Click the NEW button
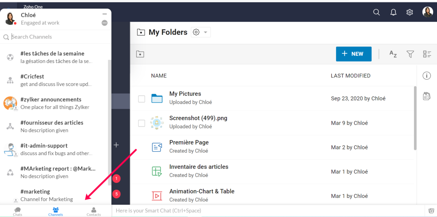Image resolution: width=437 pixels, height=217 pixels. point(354,54)
